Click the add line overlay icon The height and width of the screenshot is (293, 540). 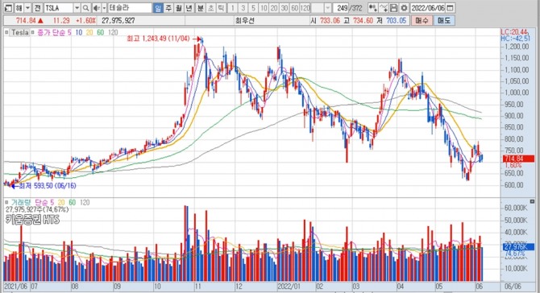(384, 8)
